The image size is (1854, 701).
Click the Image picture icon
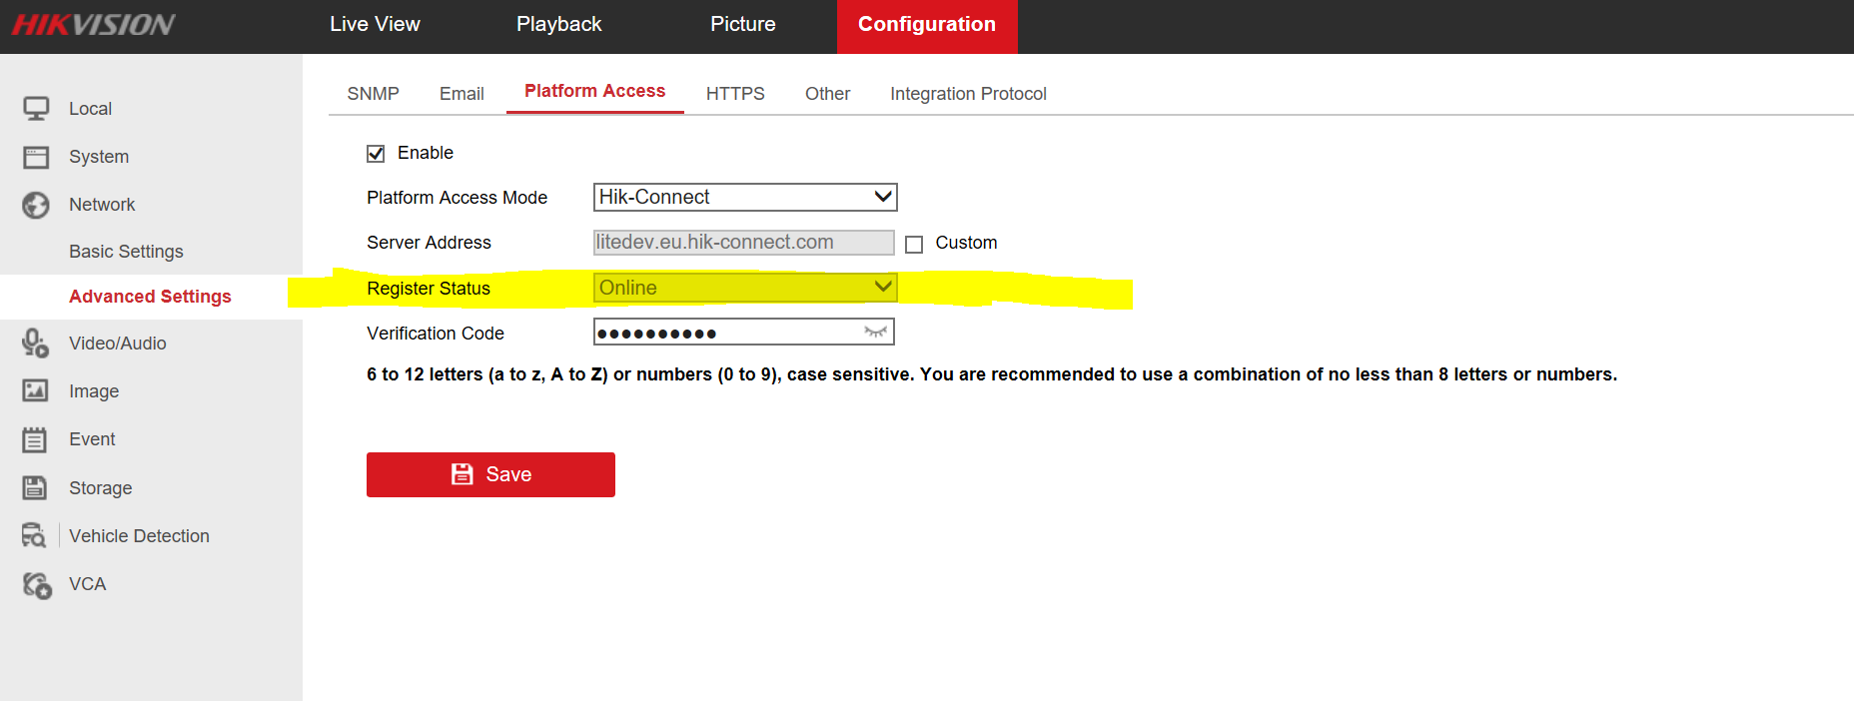(36, 390)
